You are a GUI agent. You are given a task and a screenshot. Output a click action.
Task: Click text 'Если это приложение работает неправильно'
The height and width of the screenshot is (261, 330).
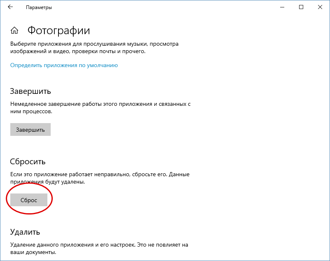tap(70, 175)
